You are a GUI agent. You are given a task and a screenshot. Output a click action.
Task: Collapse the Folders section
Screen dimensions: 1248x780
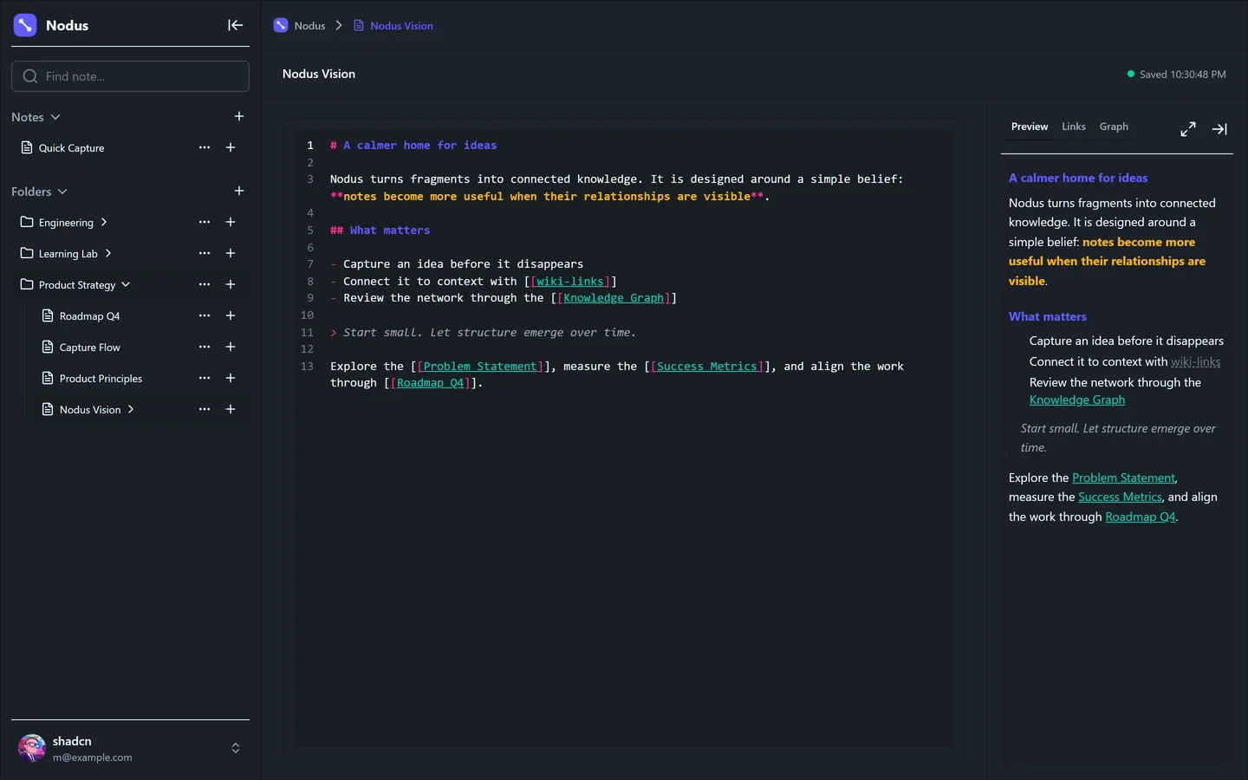click(x=62, y=192)
